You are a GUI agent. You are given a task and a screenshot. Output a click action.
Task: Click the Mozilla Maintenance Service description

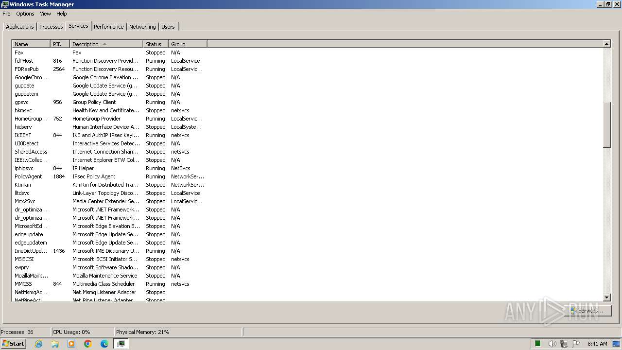point(105,276)
